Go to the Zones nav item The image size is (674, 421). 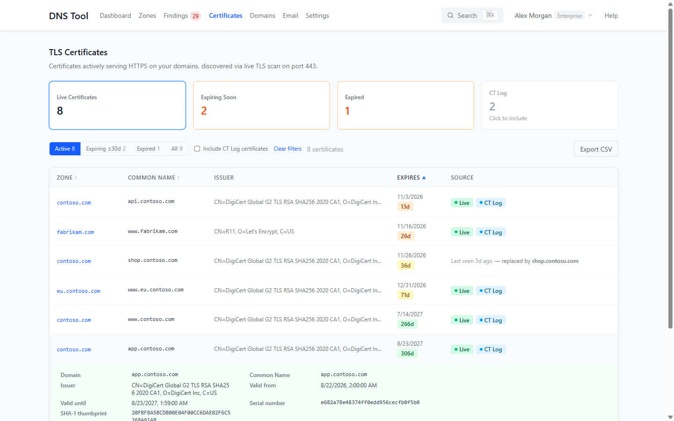pos(147,15)
